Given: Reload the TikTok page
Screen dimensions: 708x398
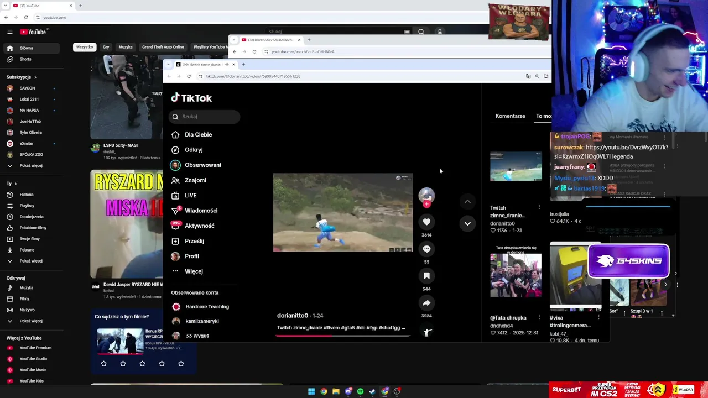Looking at the screenshot, I should point(189,76).
